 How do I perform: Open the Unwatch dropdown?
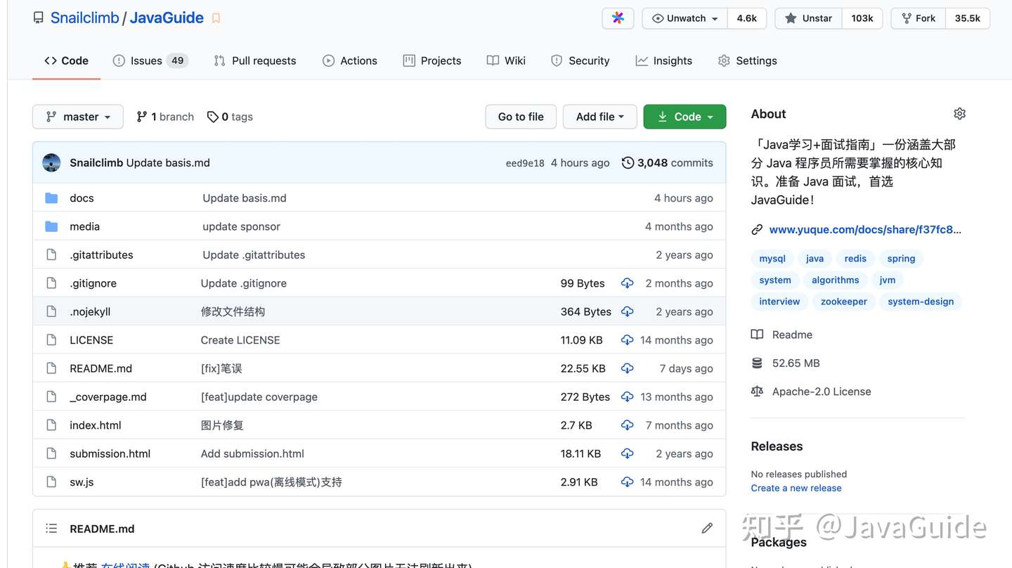coord(685,18)
